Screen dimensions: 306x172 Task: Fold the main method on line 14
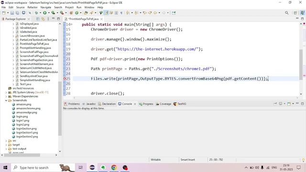72,24
